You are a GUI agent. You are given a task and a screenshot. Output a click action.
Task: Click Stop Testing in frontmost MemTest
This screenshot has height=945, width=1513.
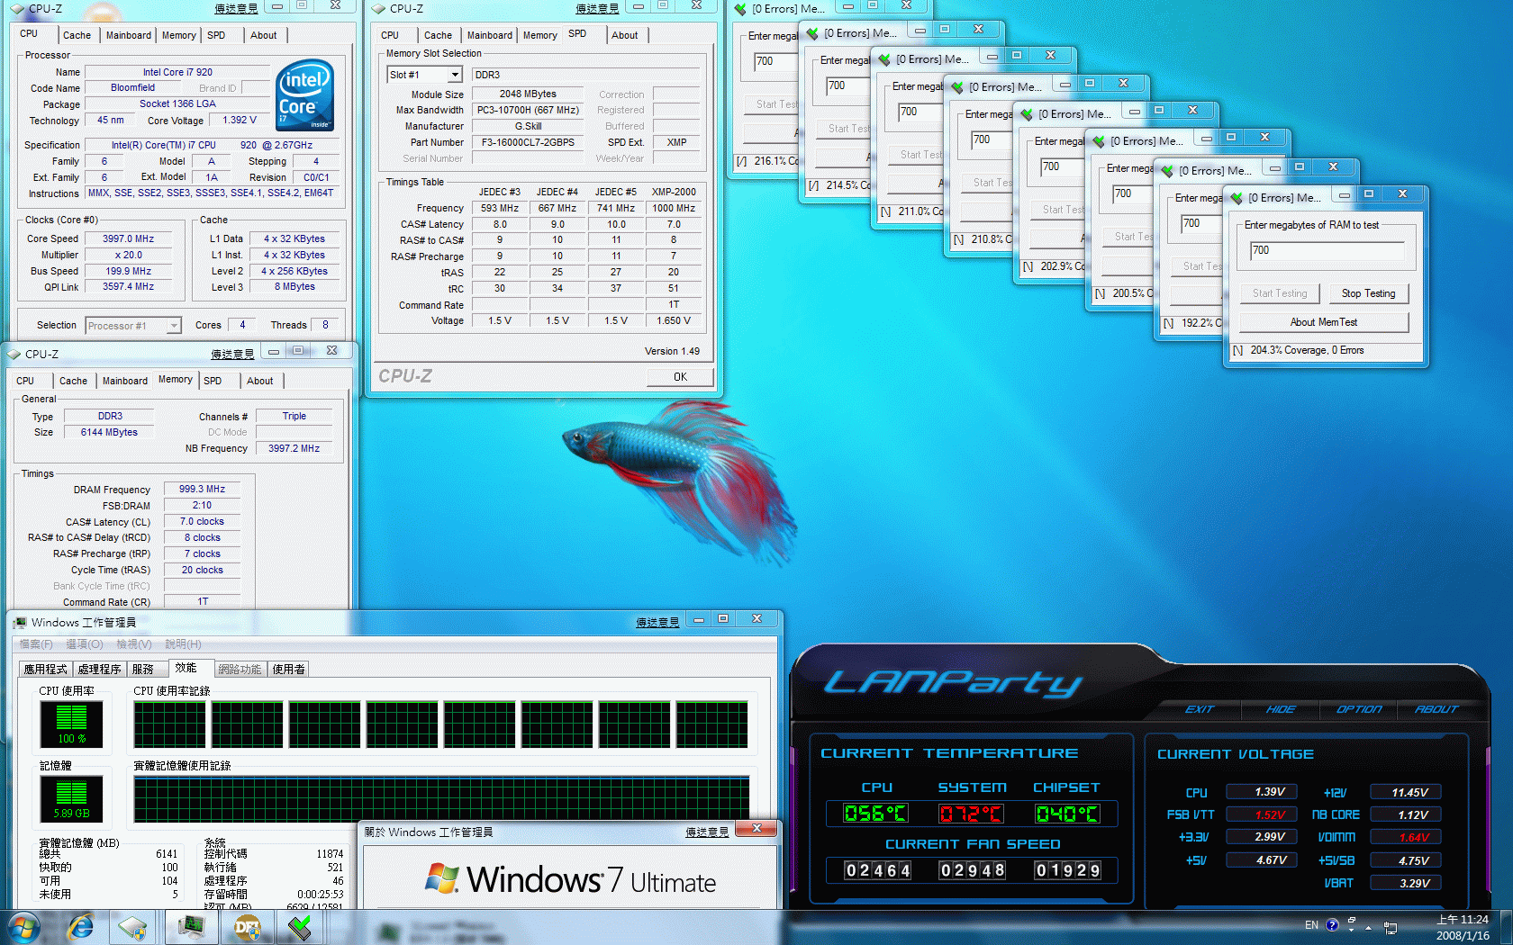coord(1368,293)
